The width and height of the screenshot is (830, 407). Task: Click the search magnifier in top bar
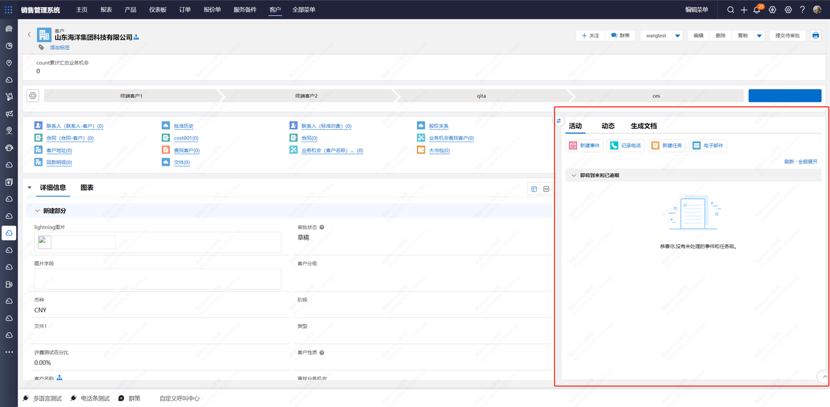coord(731,10)
